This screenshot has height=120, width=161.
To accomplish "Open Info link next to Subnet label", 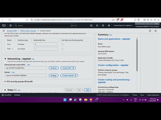I will pos(13,72).
